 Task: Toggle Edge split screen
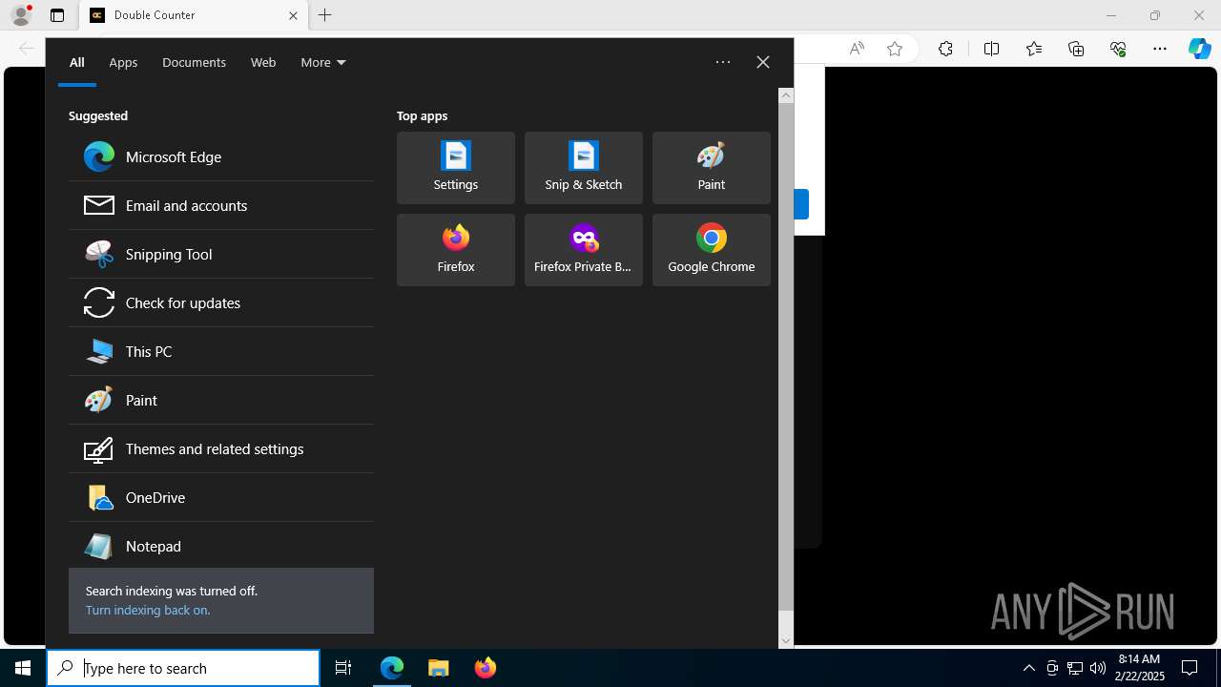(x=991, y=49)
